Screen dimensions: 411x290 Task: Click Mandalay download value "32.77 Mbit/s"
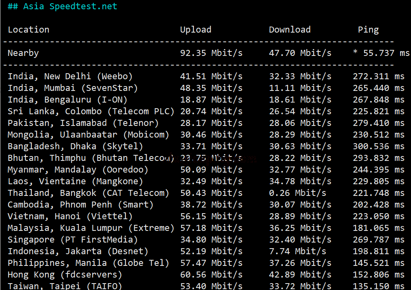tap(300, 170)
